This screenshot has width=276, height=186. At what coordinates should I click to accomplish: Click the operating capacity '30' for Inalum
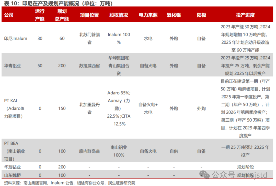[x=40, y=38]
